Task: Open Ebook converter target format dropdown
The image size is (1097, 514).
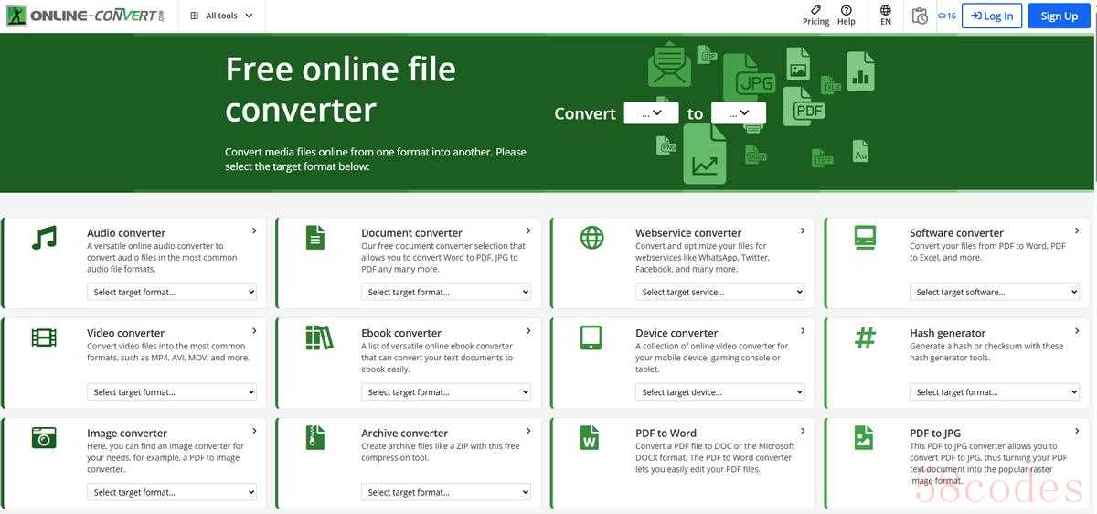Action: [446, 391]
